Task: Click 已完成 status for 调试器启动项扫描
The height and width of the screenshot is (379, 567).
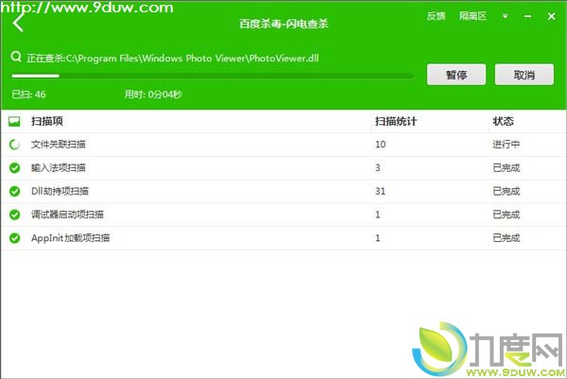Action: point(507,215)
